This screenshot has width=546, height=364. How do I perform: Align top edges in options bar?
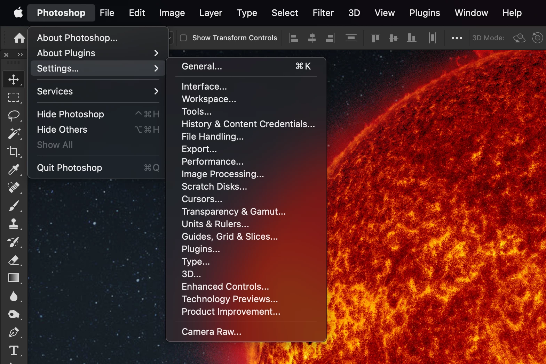[x=375, y=38]
